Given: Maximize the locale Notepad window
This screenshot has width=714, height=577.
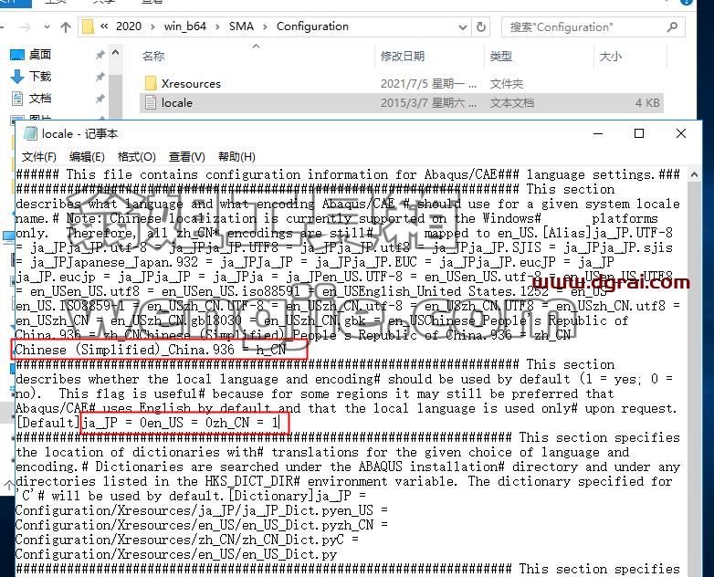Looking at the screenshot, I should pyautogui.click(x=639, y=133).
